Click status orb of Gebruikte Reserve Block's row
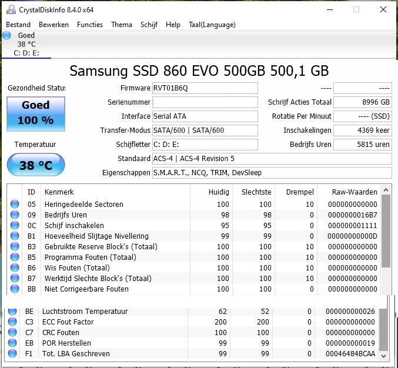 click(x=15, y=246)
